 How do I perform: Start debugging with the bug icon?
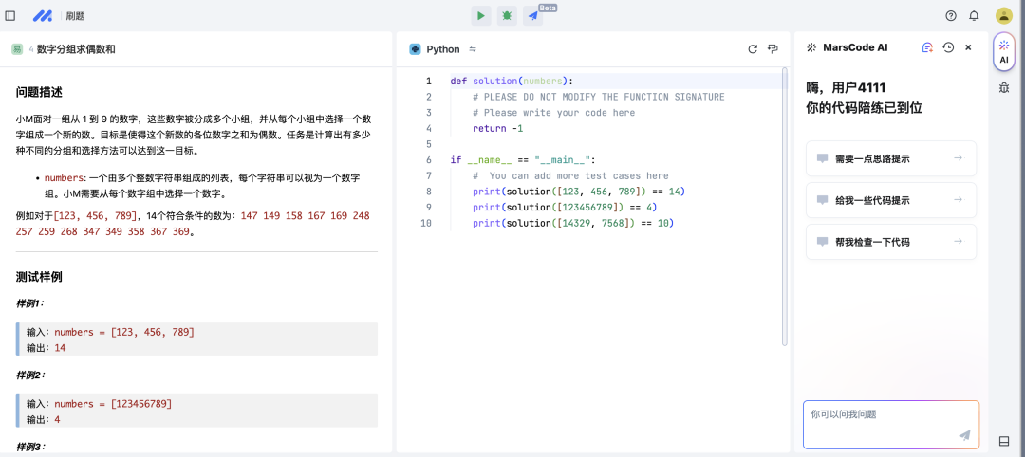(x=507, y=16)
